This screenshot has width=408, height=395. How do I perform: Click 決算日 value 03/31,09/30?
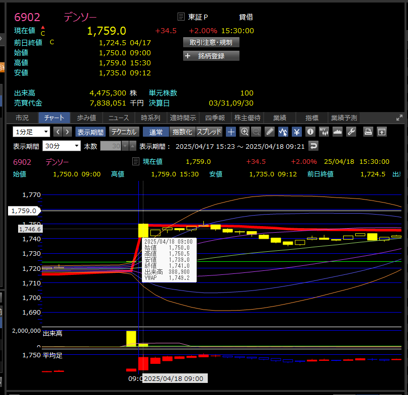[x=231, y=103]
